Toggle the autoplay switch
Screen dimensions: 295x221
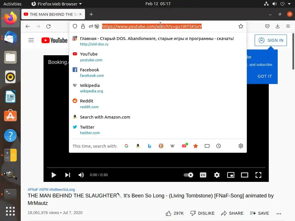coord(188,175)
